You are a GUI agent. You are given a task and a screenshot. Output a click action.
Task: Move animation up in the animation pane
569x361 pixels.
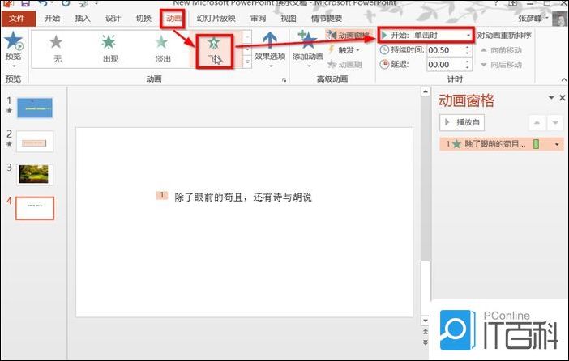click(537, 122)
